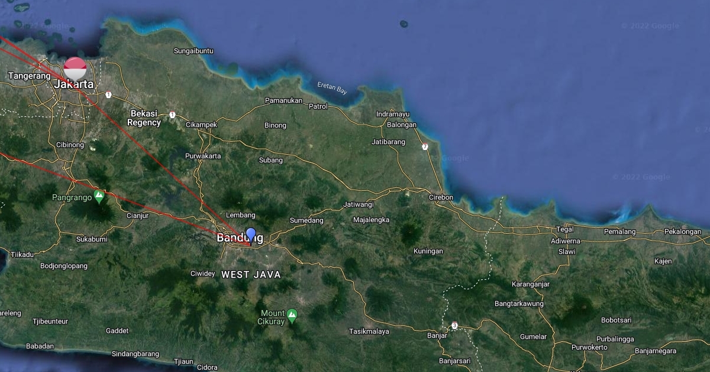
Task: Click the Bangtarkawung town label
Action: [518, 304]
